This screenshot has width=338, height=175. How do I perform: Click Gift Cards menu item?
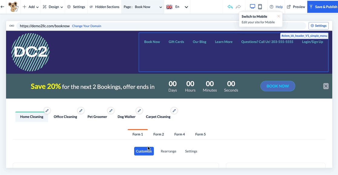click(x=176, y=42)
